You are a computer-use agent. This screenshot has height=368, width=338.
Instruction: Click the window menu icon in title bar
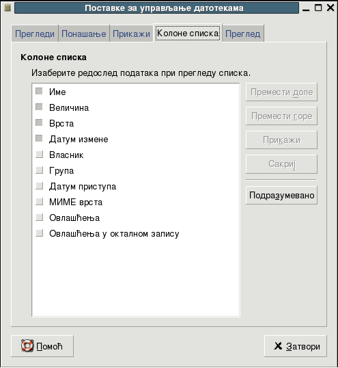pyautogui.click(x=8, y=8)
